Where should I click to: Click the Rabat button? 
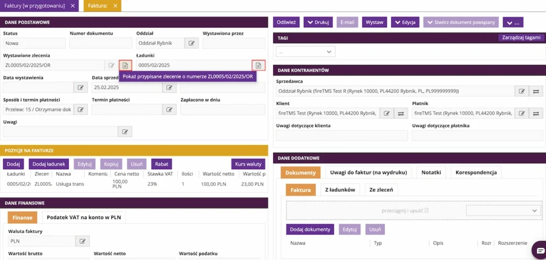(x=162, y=164)
